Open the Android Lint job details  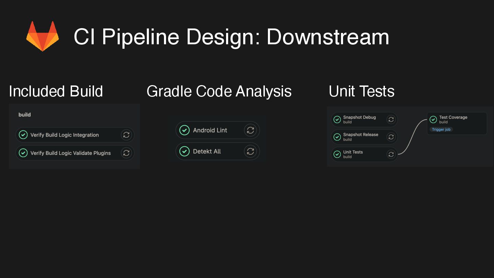pos(210,130)
